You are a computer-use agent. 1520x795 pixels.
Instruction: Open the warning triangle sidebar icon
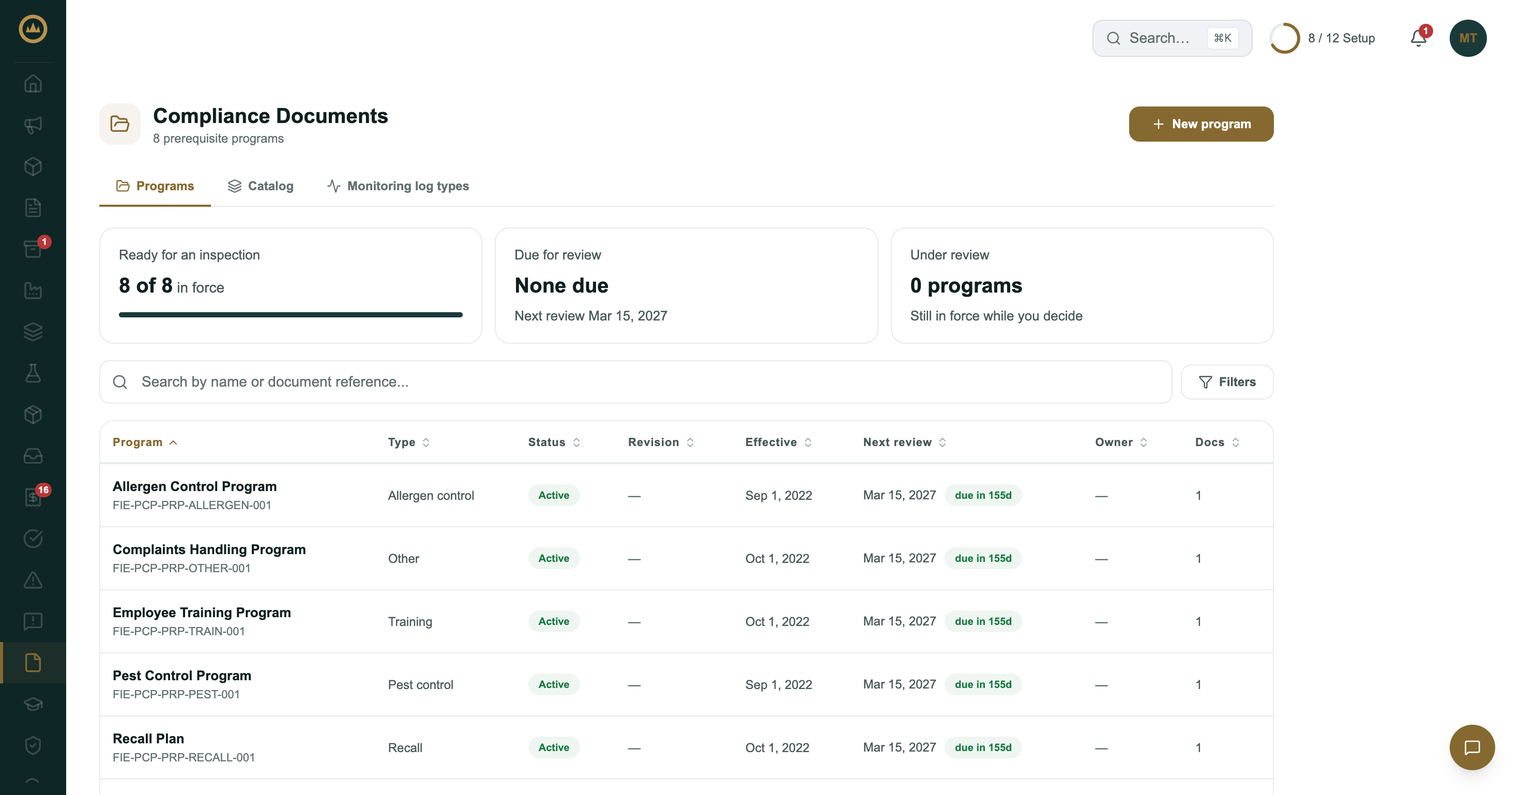click(x=33, y=580)
